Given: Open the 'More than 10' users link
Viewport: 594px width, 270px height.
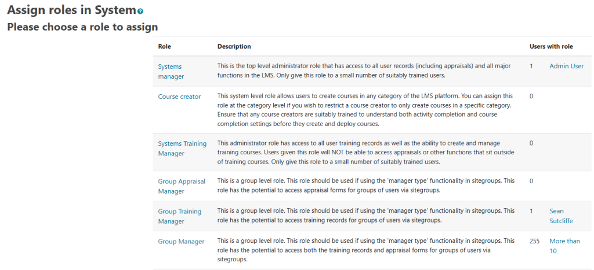Looking at the screenshot, I should tap(564, 246).
